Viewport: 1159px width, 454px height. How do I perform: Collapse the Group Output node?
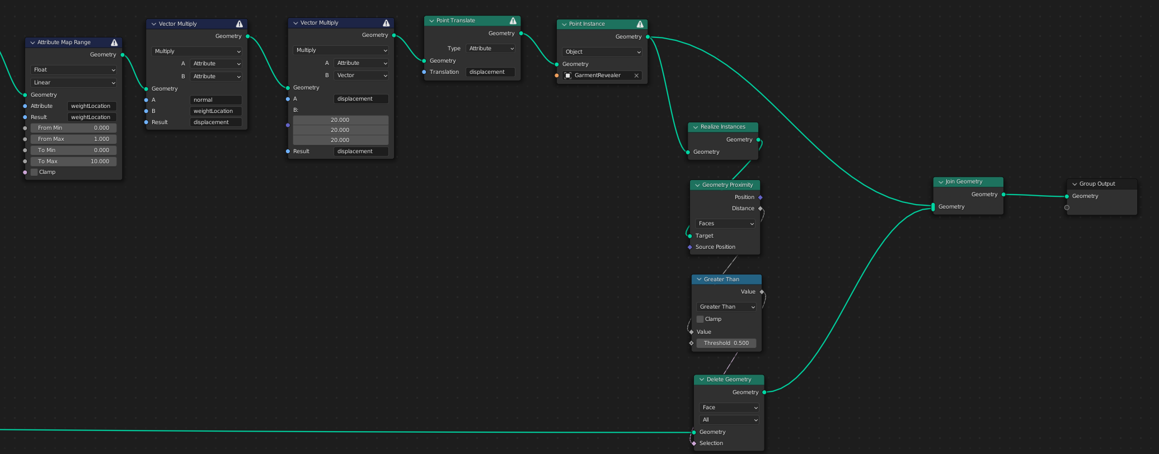(x=1074, y=184)
